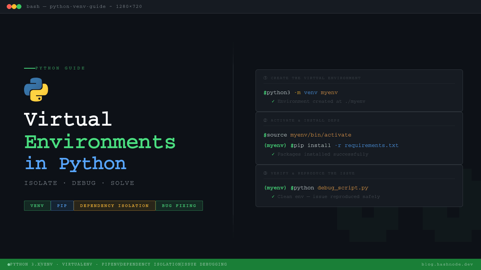The image size is (481, 270).
Task: Click the red window dot
Action: [9, 6]
